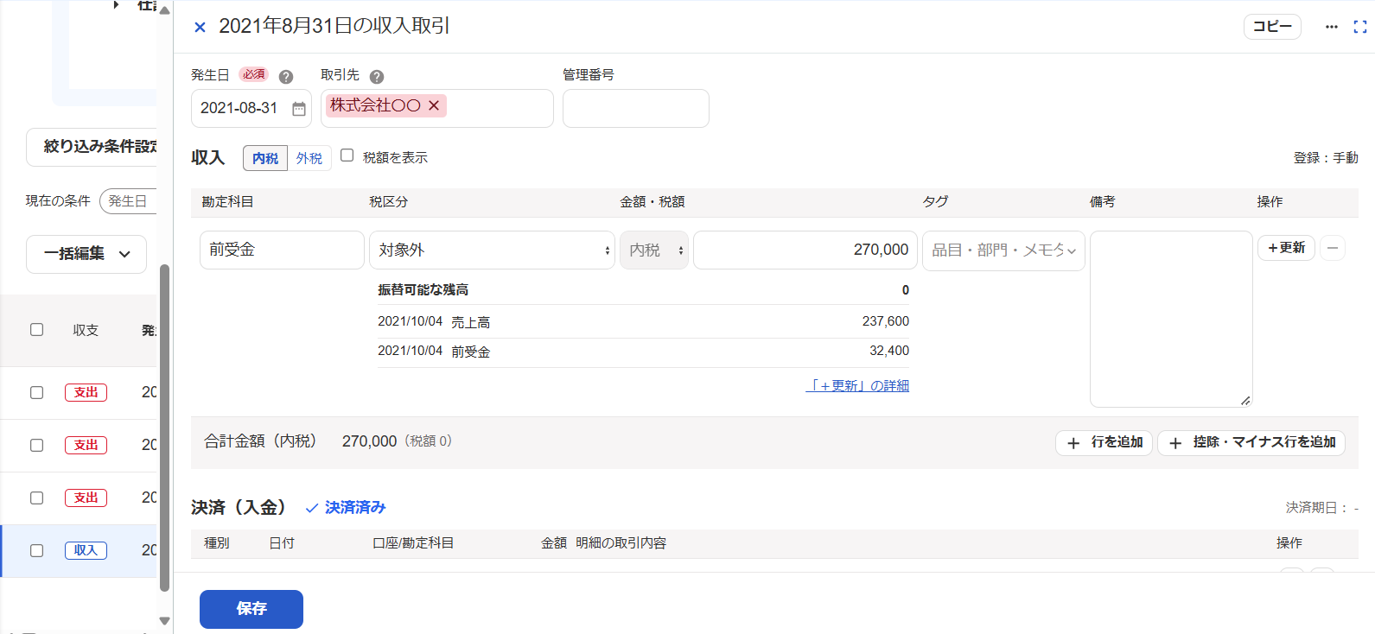Show help for 取引先 field
This screenshot has width=1375, height=634.
pos(377,77)
